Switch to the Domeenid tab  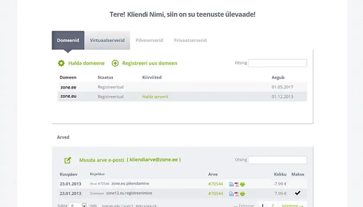click(x=68, y=40)
